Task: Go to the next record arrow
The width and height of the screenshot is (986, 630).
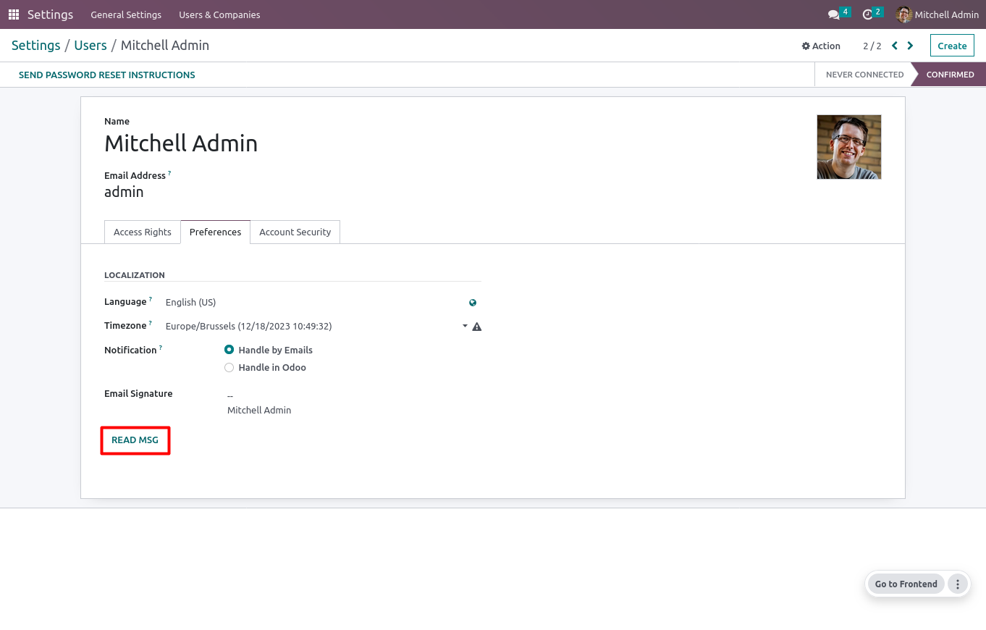Action: (911, 46)
